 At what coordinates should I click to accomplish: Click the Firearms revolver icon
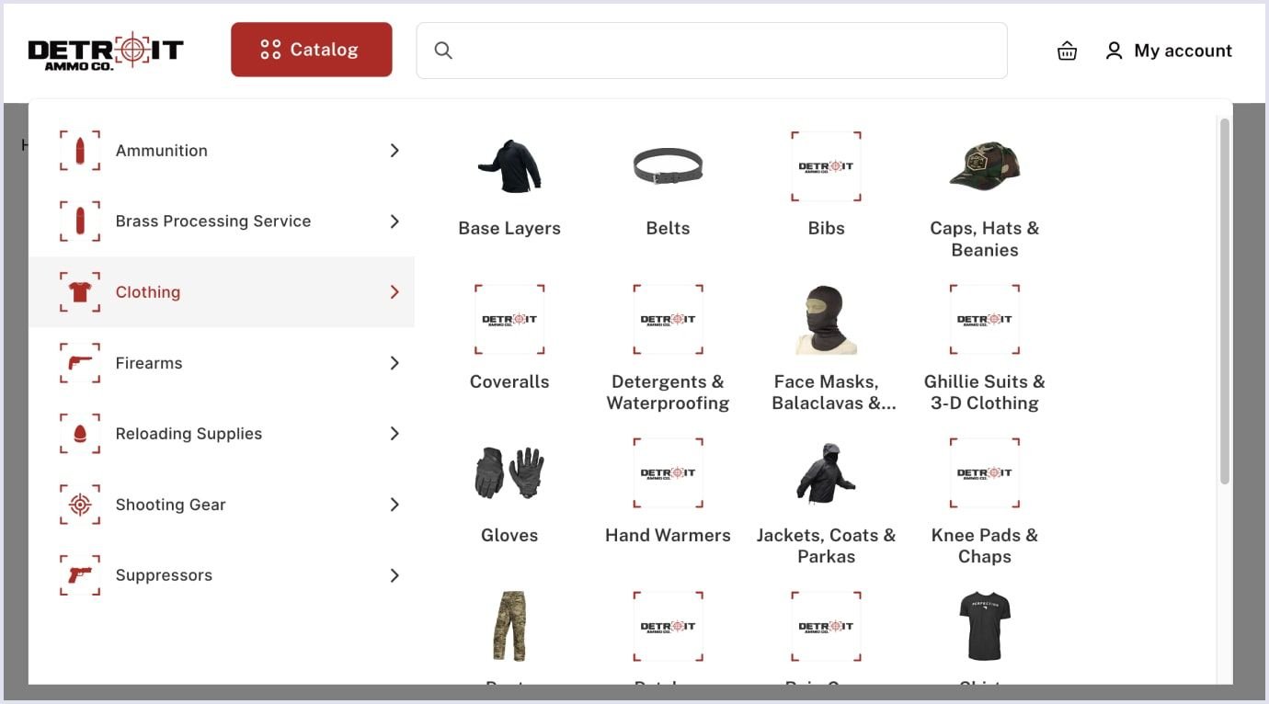(80, 363)
